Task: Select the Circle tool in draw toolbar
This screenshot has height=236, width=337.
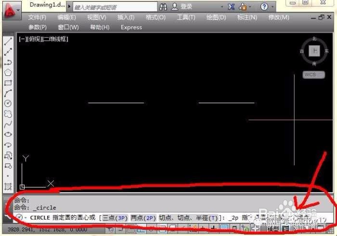Action: pos(8,103)
